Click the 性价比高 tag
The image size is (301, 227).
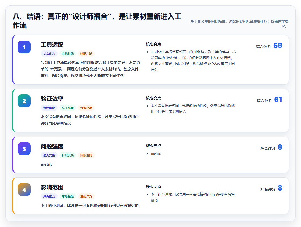pos(86,108)
